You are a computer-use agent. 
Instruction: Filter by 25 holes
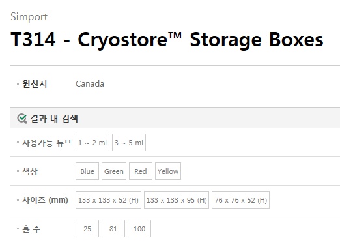click(x=87, y=229)
